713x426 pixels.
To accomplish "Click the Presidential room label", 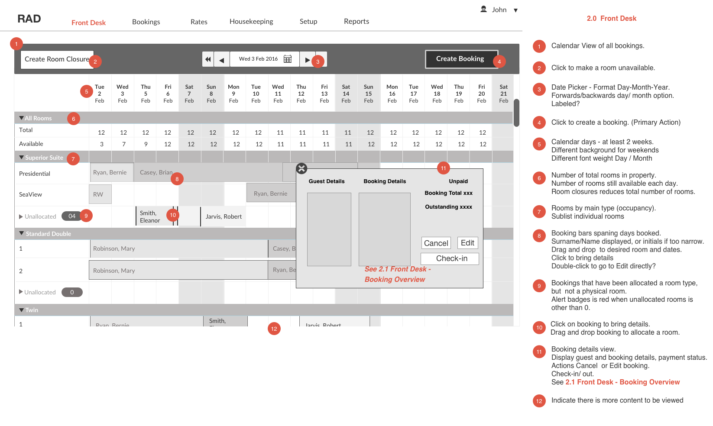I will [35, 174].
